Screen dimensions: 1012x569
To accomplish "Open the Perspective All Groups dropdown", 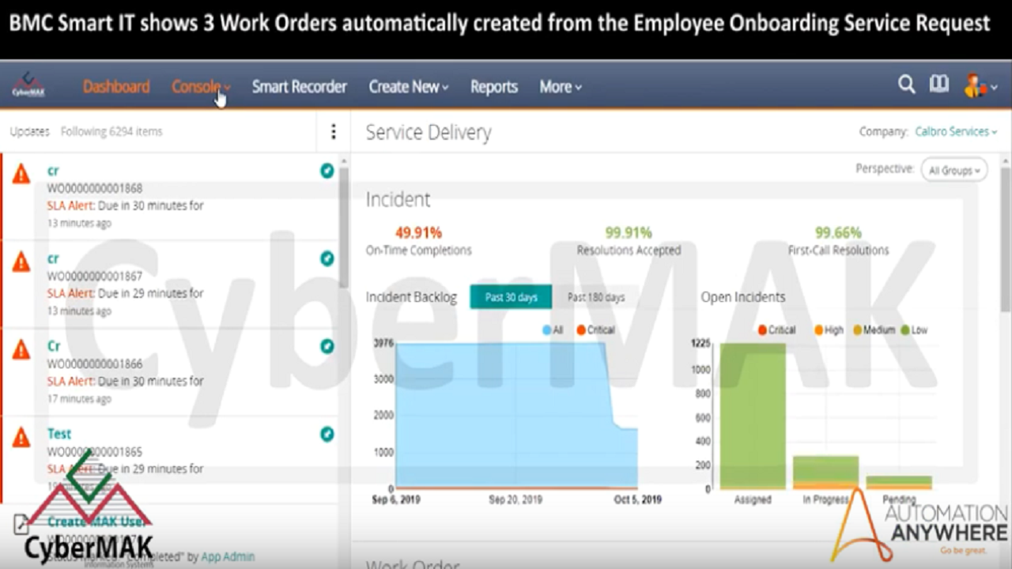I will [x=954, y=170].
